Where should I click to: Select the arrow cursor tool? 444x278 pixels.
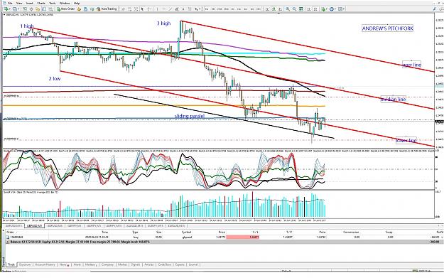[142, 9]
